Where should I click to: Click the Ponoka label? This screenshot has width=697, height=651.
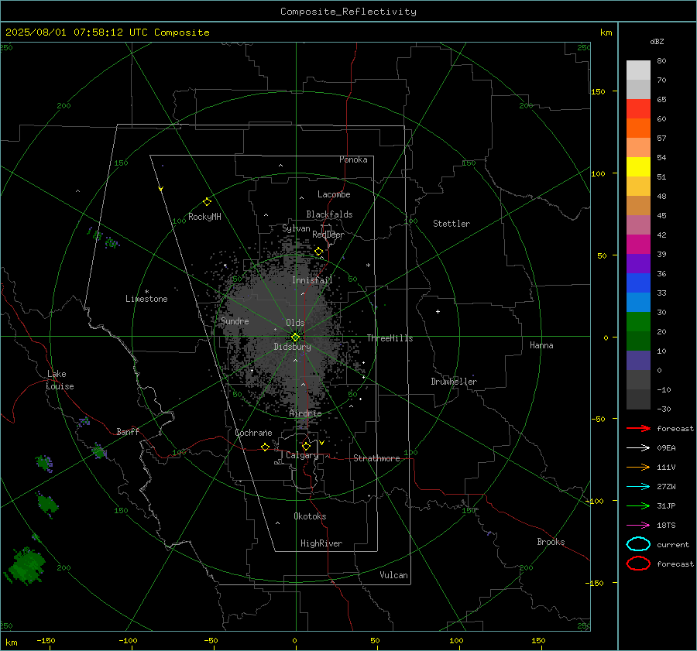pos(353,159)
